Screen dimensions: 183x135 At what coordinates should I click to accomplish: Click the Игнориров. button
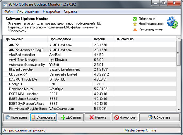pyautogui.click(x=125, y=118)
